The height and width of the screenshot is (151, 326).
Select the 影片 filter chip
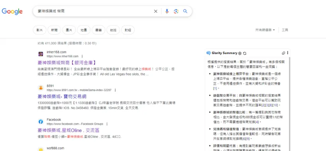(x=39, y=30)
